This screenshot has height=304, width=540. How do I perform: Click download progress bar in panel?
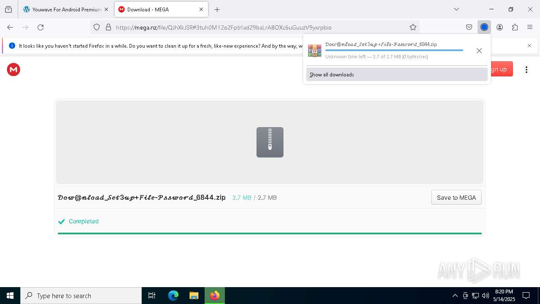click(394, 50)
